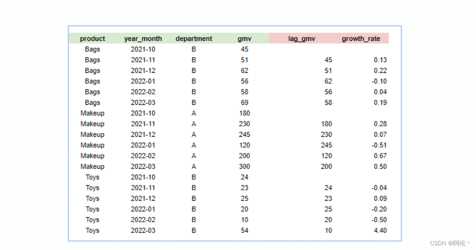Viewport: 476px width, 250px height.
Task: Select growth_rate value 0.28
Action: tap(381, 124)
